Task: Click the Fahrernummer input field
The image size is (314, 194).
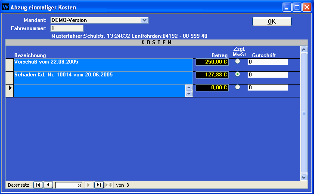Action: 66,28
